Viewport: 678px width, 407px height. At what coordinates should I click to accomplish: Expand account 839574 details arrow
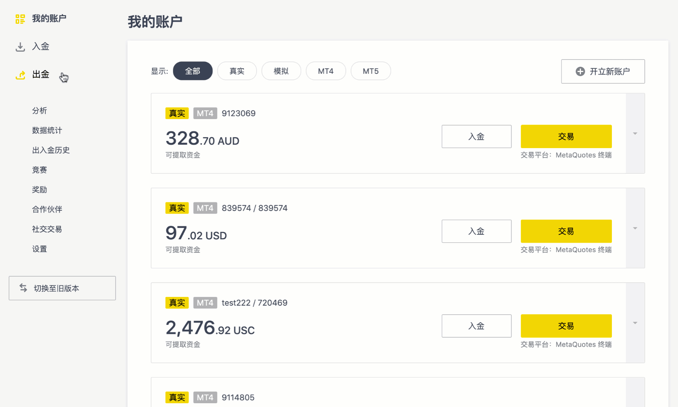[x=635, y=228]
